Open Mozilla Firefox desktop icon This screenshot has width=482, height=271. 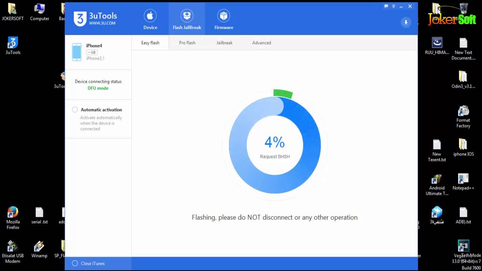tap(13, 218)
